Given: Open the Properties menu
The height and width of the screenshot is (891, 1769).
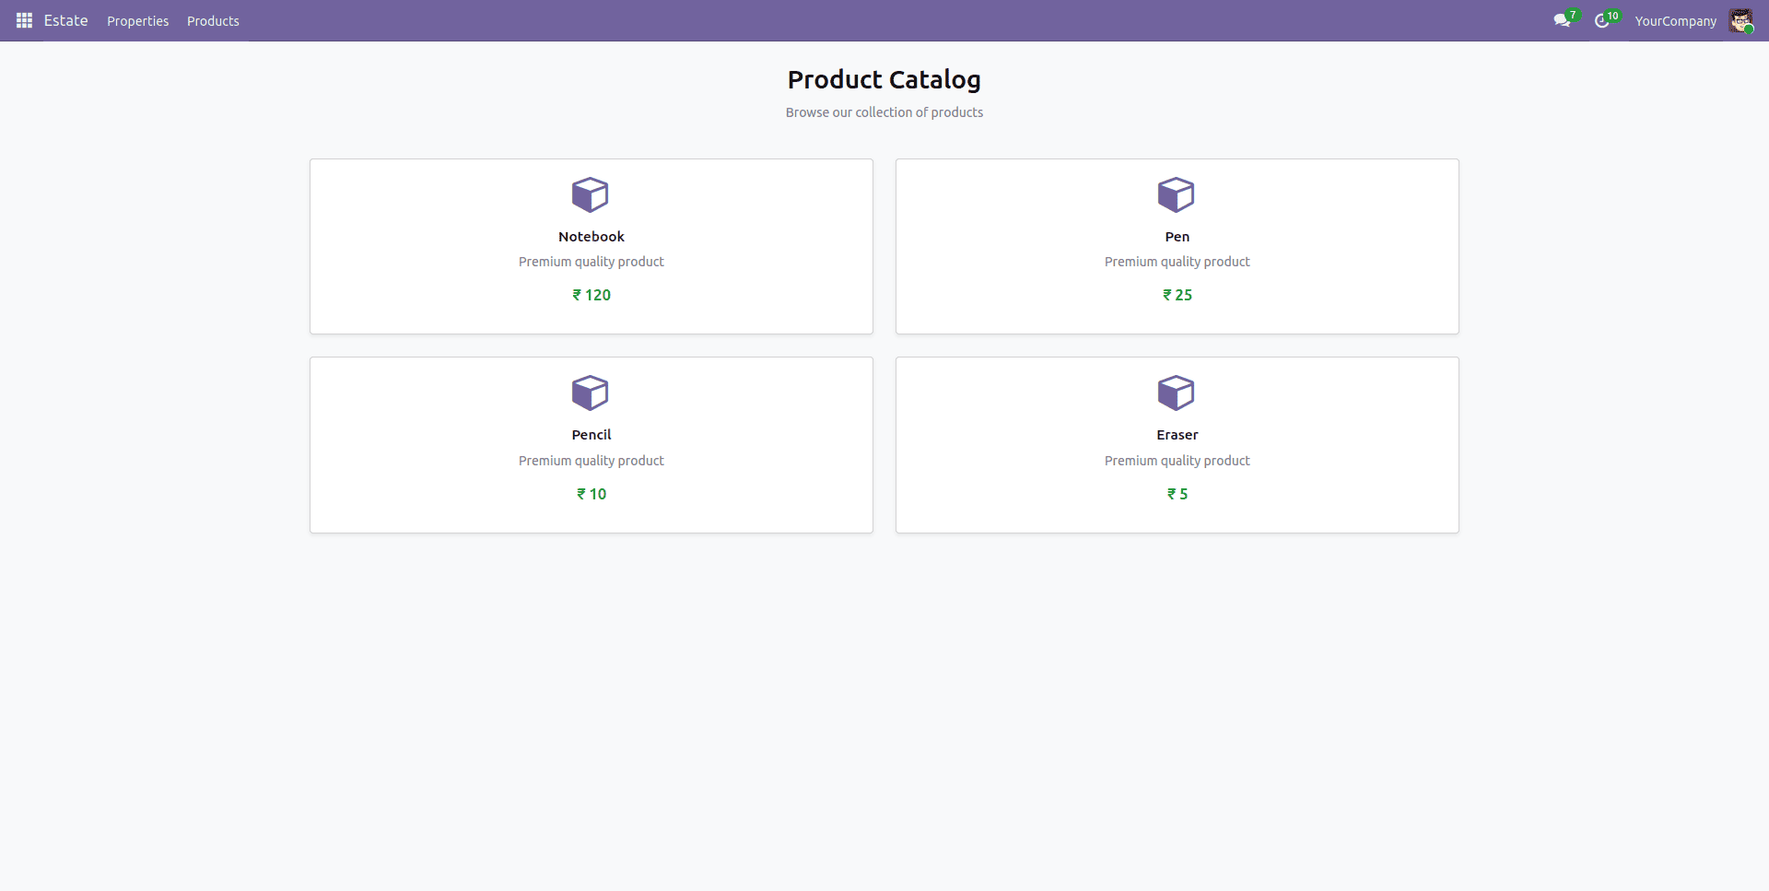Looking at the screenshot, I should pos(137,20).
